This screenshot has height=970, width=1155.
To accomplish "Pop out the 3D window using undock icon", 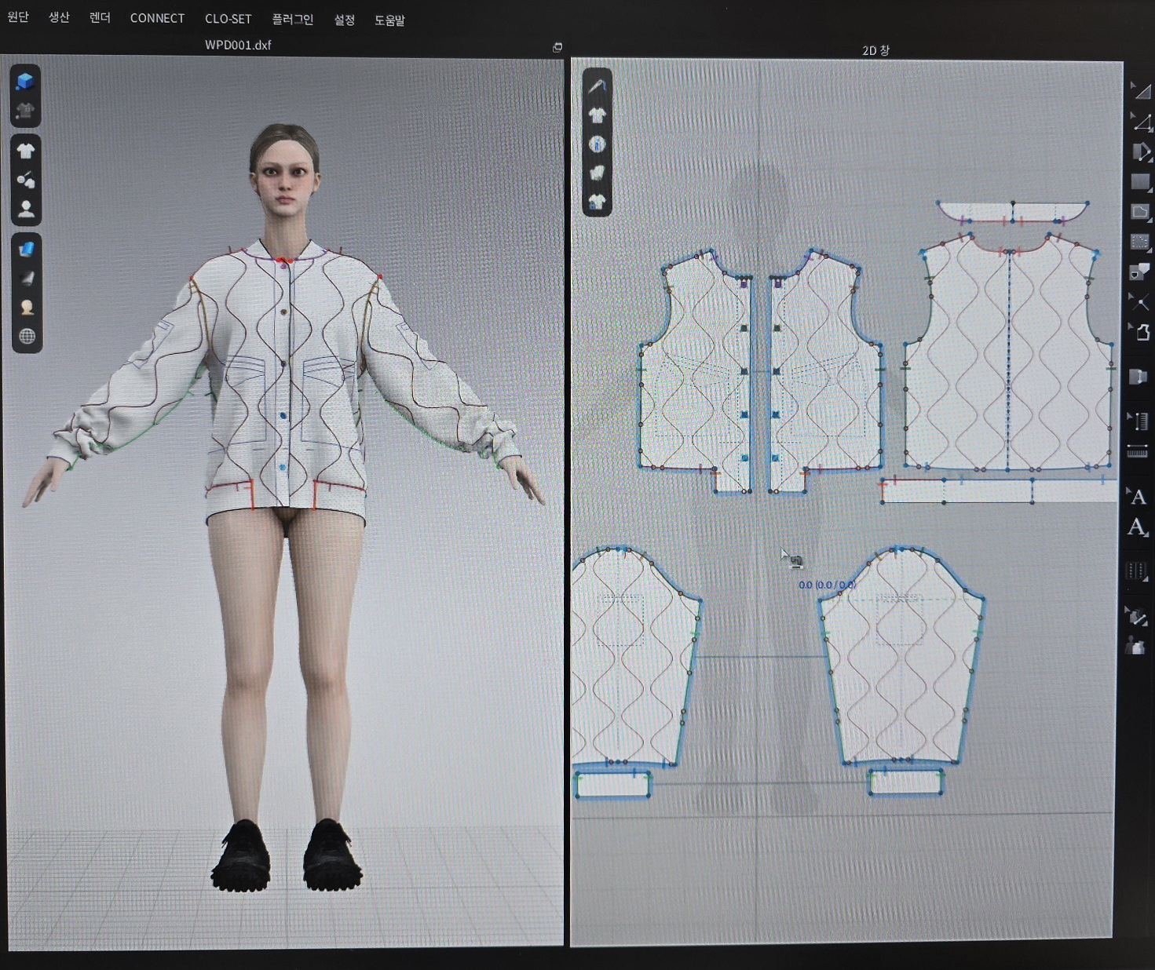I will tap(557, 47).
